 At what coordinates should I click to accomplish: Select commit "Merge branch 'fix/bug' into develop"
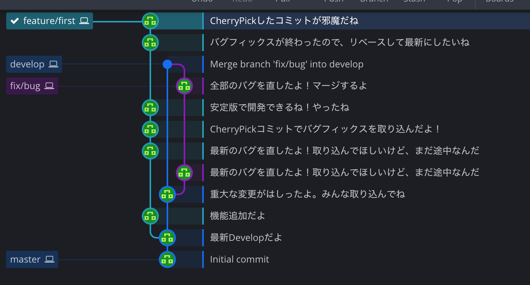point(287,64)
